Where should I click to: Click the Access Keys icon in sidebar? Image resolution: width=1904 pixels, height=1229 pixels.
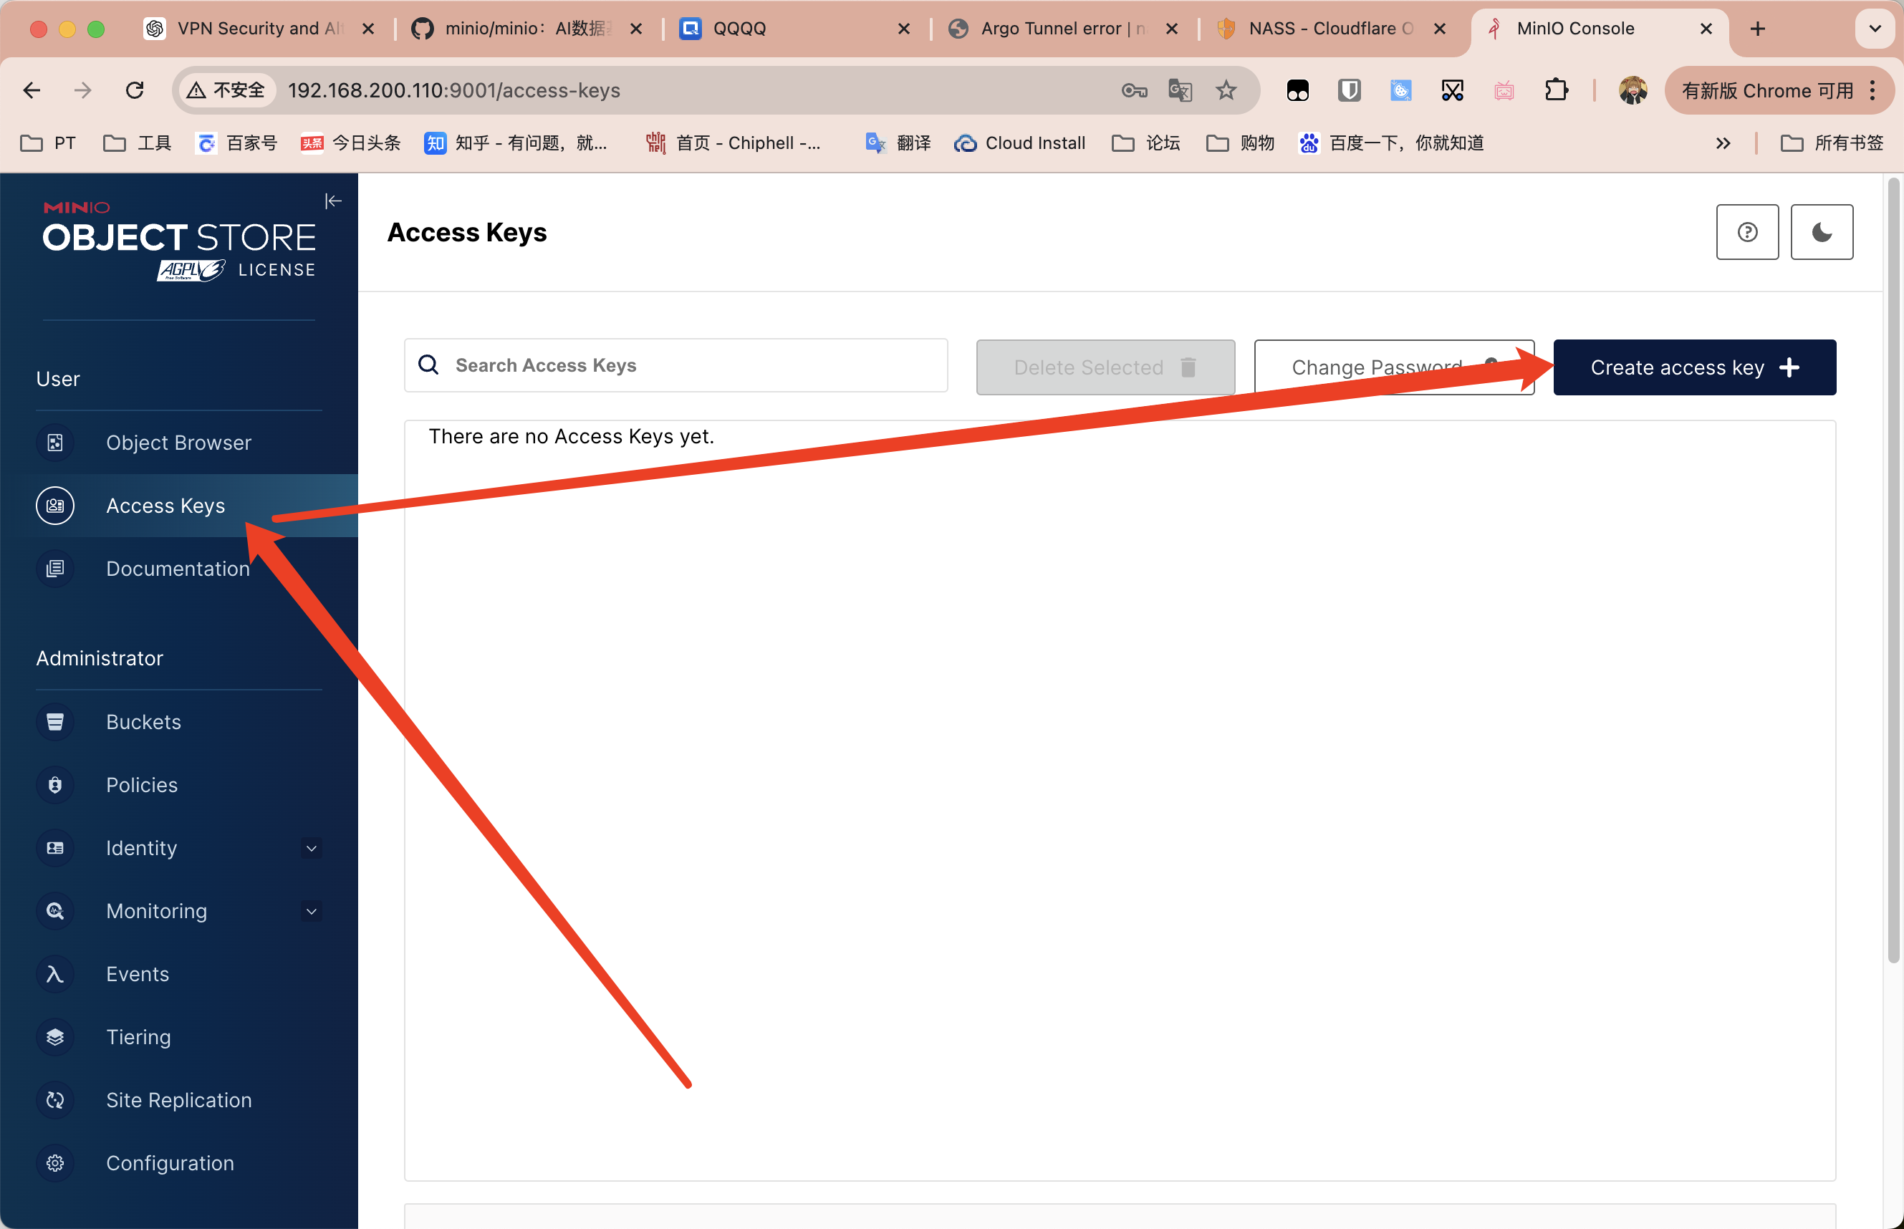53,505
